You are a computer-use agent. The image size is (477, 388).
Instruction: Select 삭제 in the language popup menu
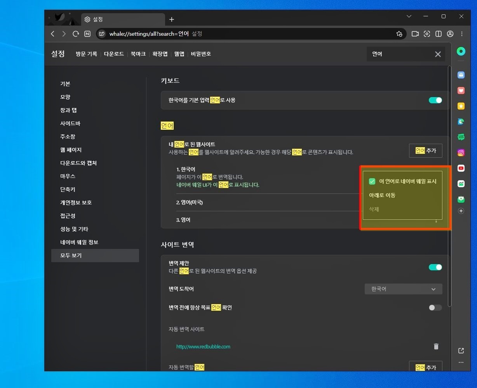click(374, 209)
